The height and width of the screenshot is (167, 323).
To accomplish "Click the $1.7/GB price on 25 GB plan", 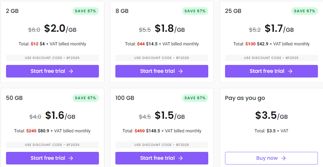I will (279, 29).
